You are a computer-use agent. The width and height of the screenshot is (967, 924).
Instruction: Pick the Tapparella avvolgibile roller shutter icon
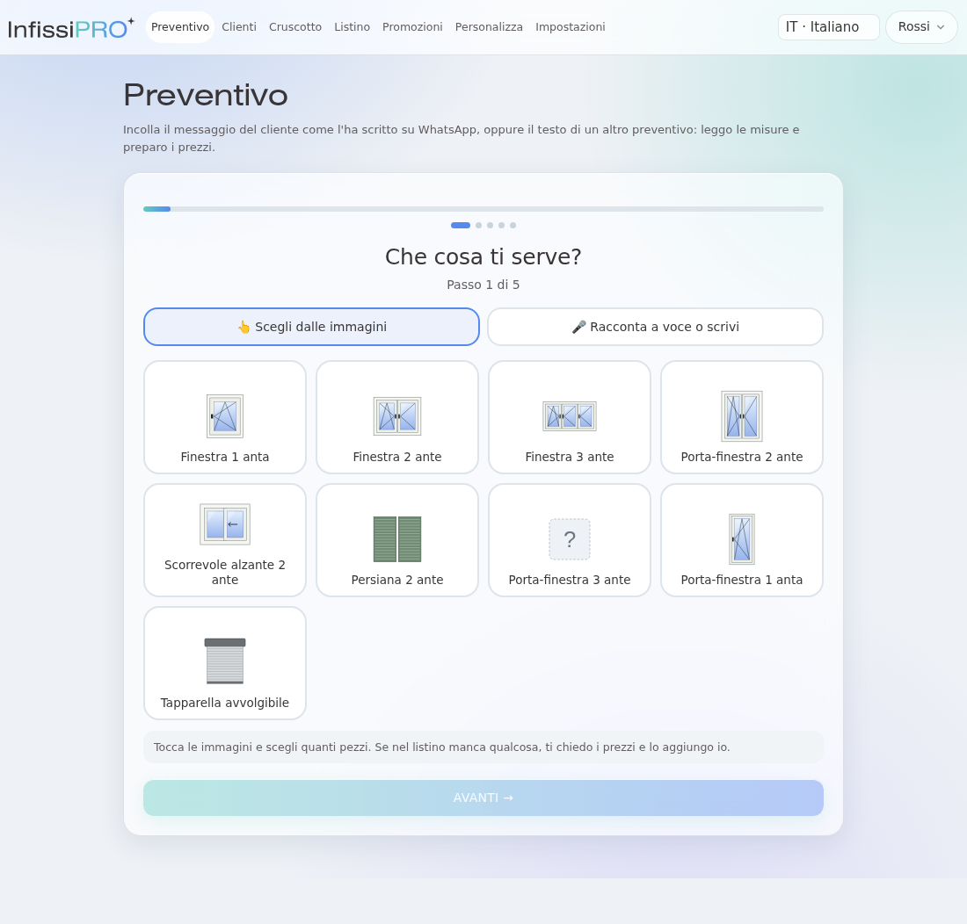pos(224,661)
